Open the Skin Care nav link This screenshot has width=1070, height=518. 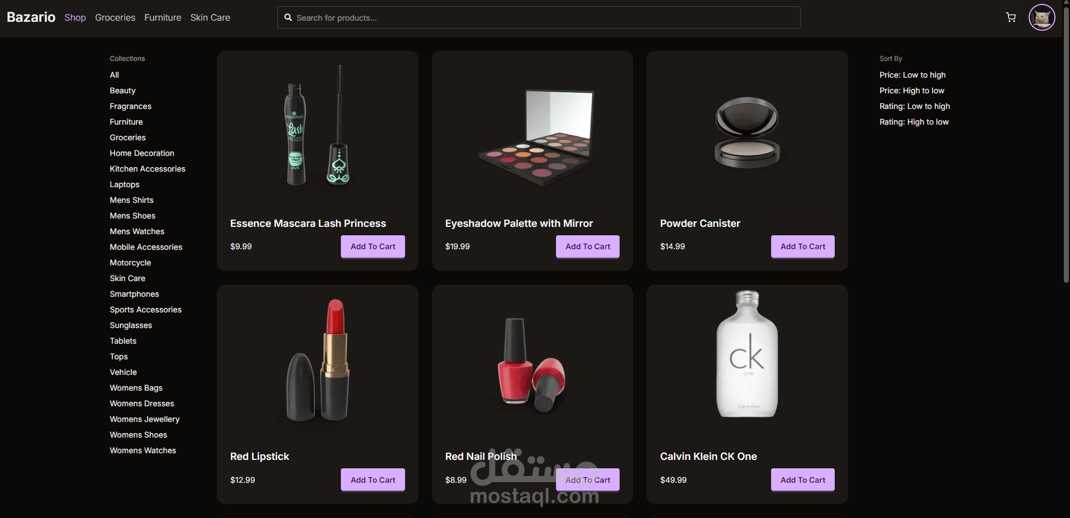point(210,17)
